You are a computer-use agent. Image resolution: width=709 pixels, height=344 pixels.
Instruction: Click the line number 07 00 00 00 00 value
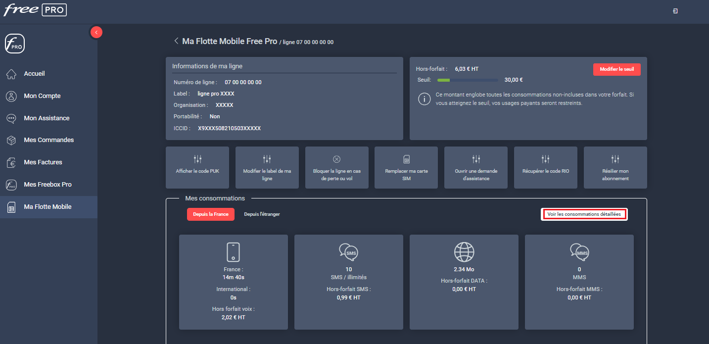click(243, 82)
